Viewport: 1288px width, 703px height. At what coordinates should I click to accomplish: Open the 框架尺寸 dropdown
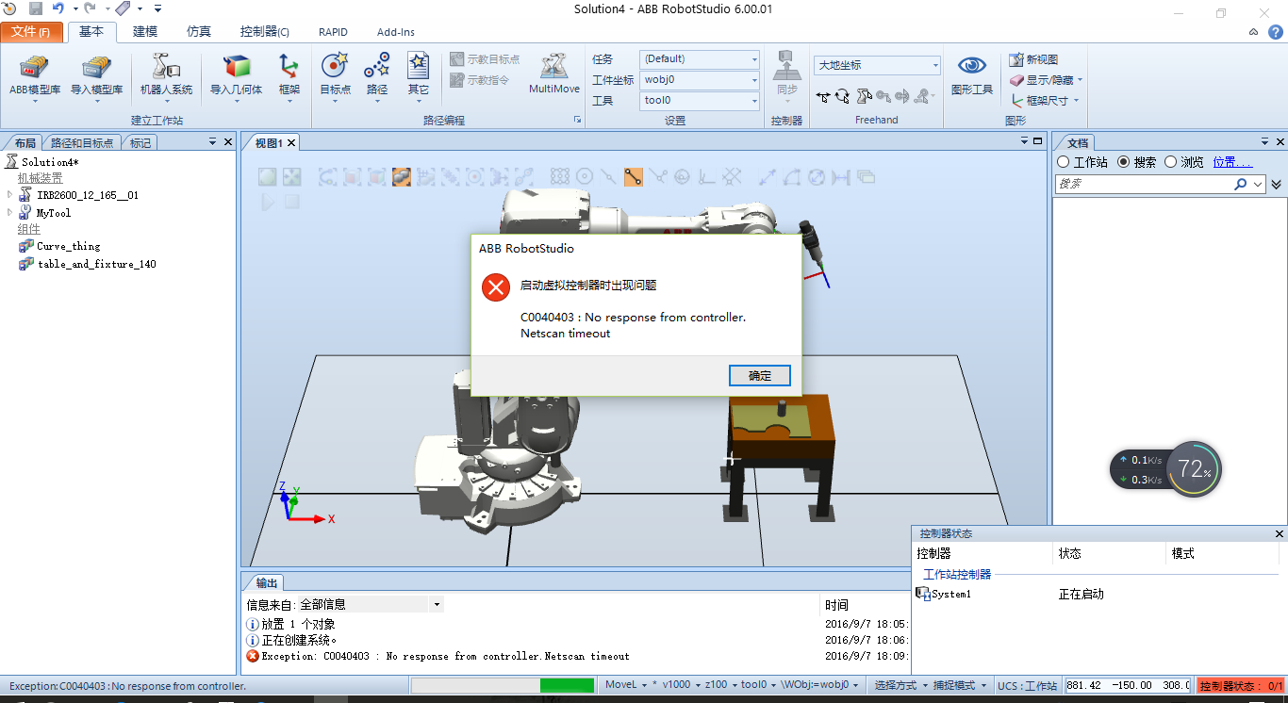(1045, 100)
